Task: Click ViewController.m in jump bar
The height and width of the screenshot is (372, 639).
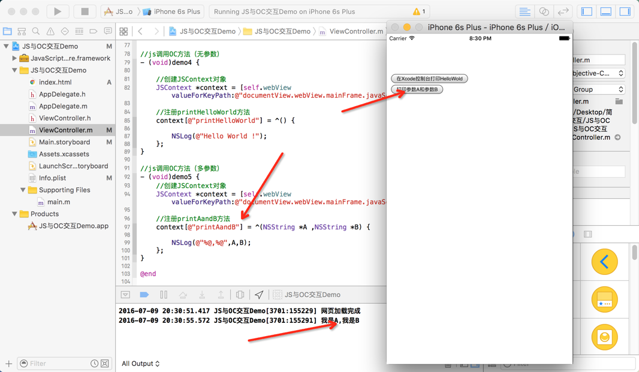Action: tap(351, 31)
